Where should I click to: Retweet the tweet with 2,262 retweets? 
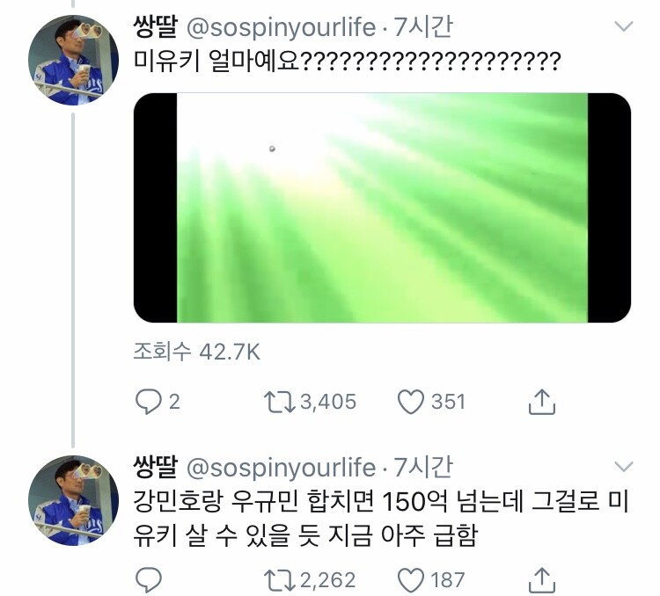coord(278,578)
